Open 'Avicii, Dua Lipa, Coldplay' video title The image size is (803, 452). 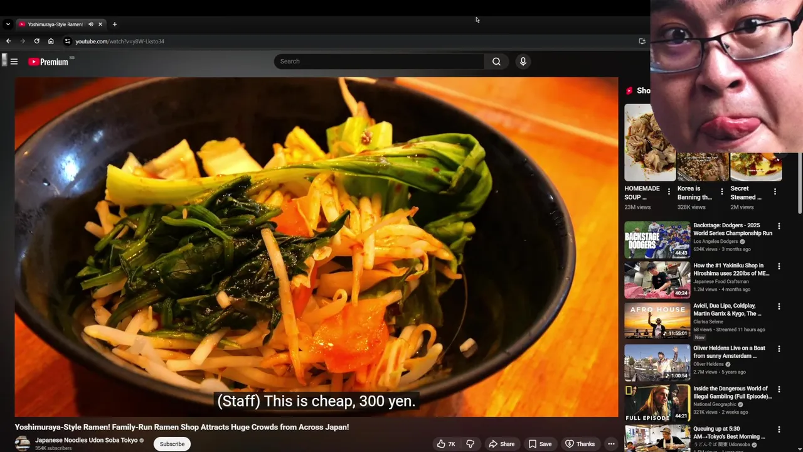728,309
